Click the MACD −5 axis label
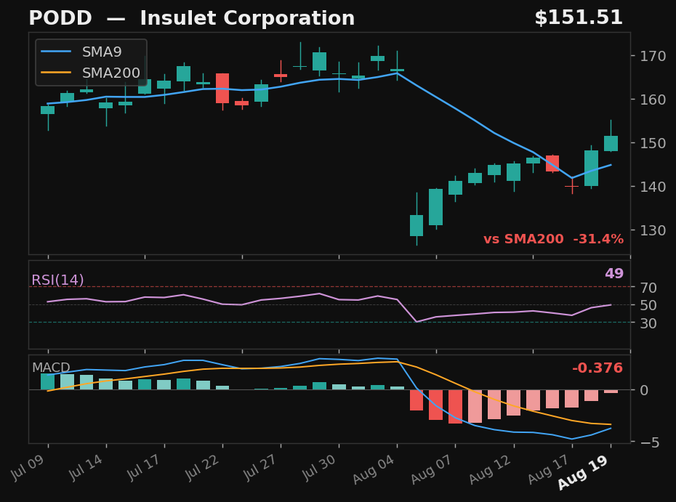Image resolution: width=676 pixels, height=502 pixels. coord(649,442)
